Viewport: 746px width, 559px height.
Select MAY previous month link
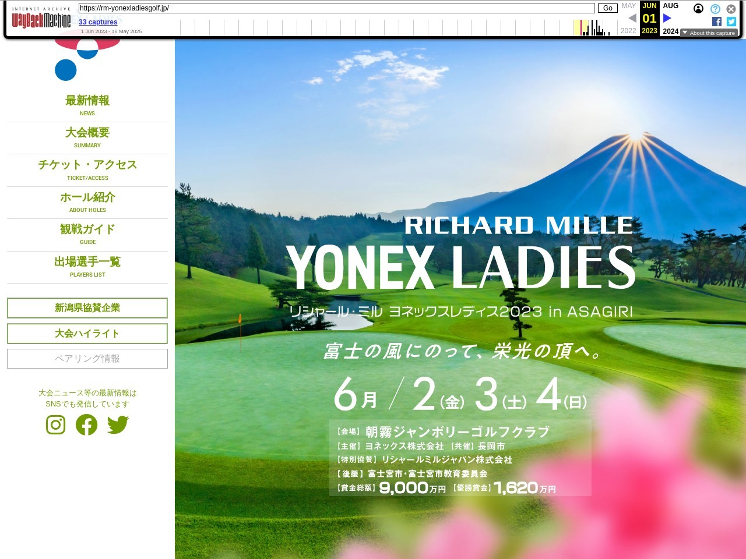[x=629, y=6]
